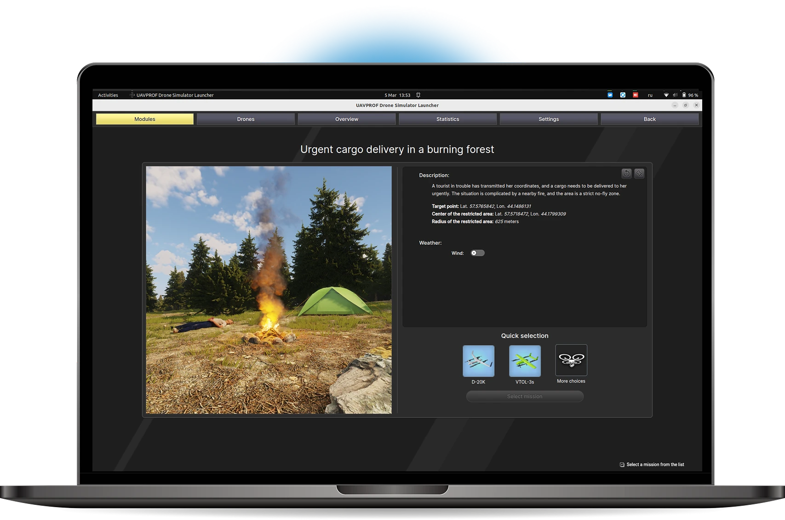Click the muted volume icon
Viewport: 785px width, 520px height.
(675, 95)
